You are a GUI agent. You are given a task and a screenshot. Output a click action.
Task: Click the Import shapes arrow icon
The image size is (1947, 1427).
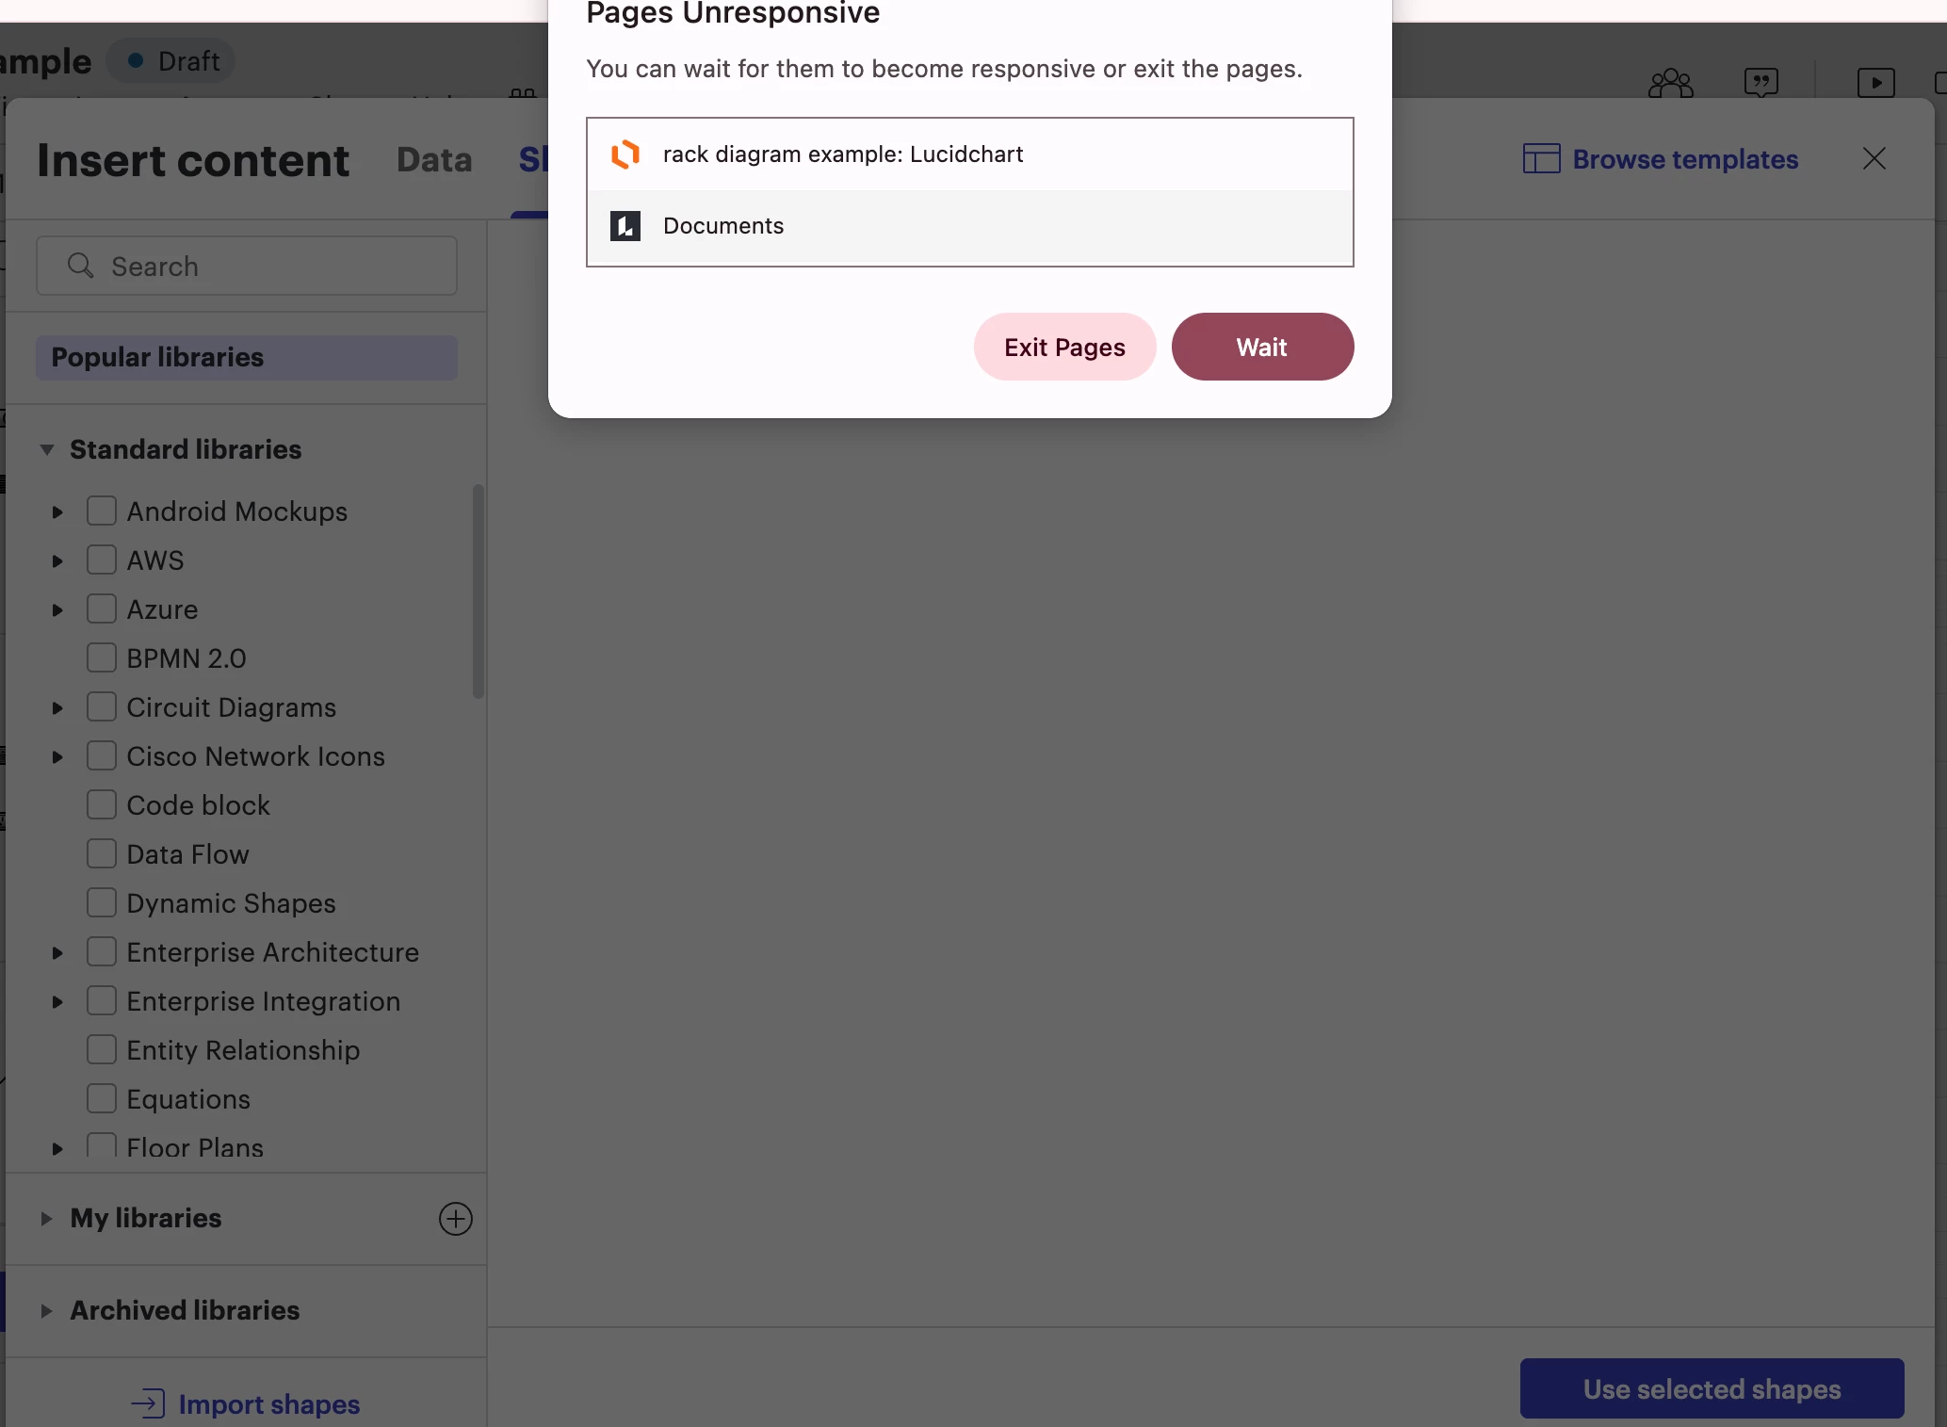point(148,1403)
